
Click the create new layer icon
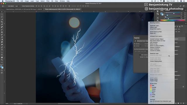pos(181,103)
